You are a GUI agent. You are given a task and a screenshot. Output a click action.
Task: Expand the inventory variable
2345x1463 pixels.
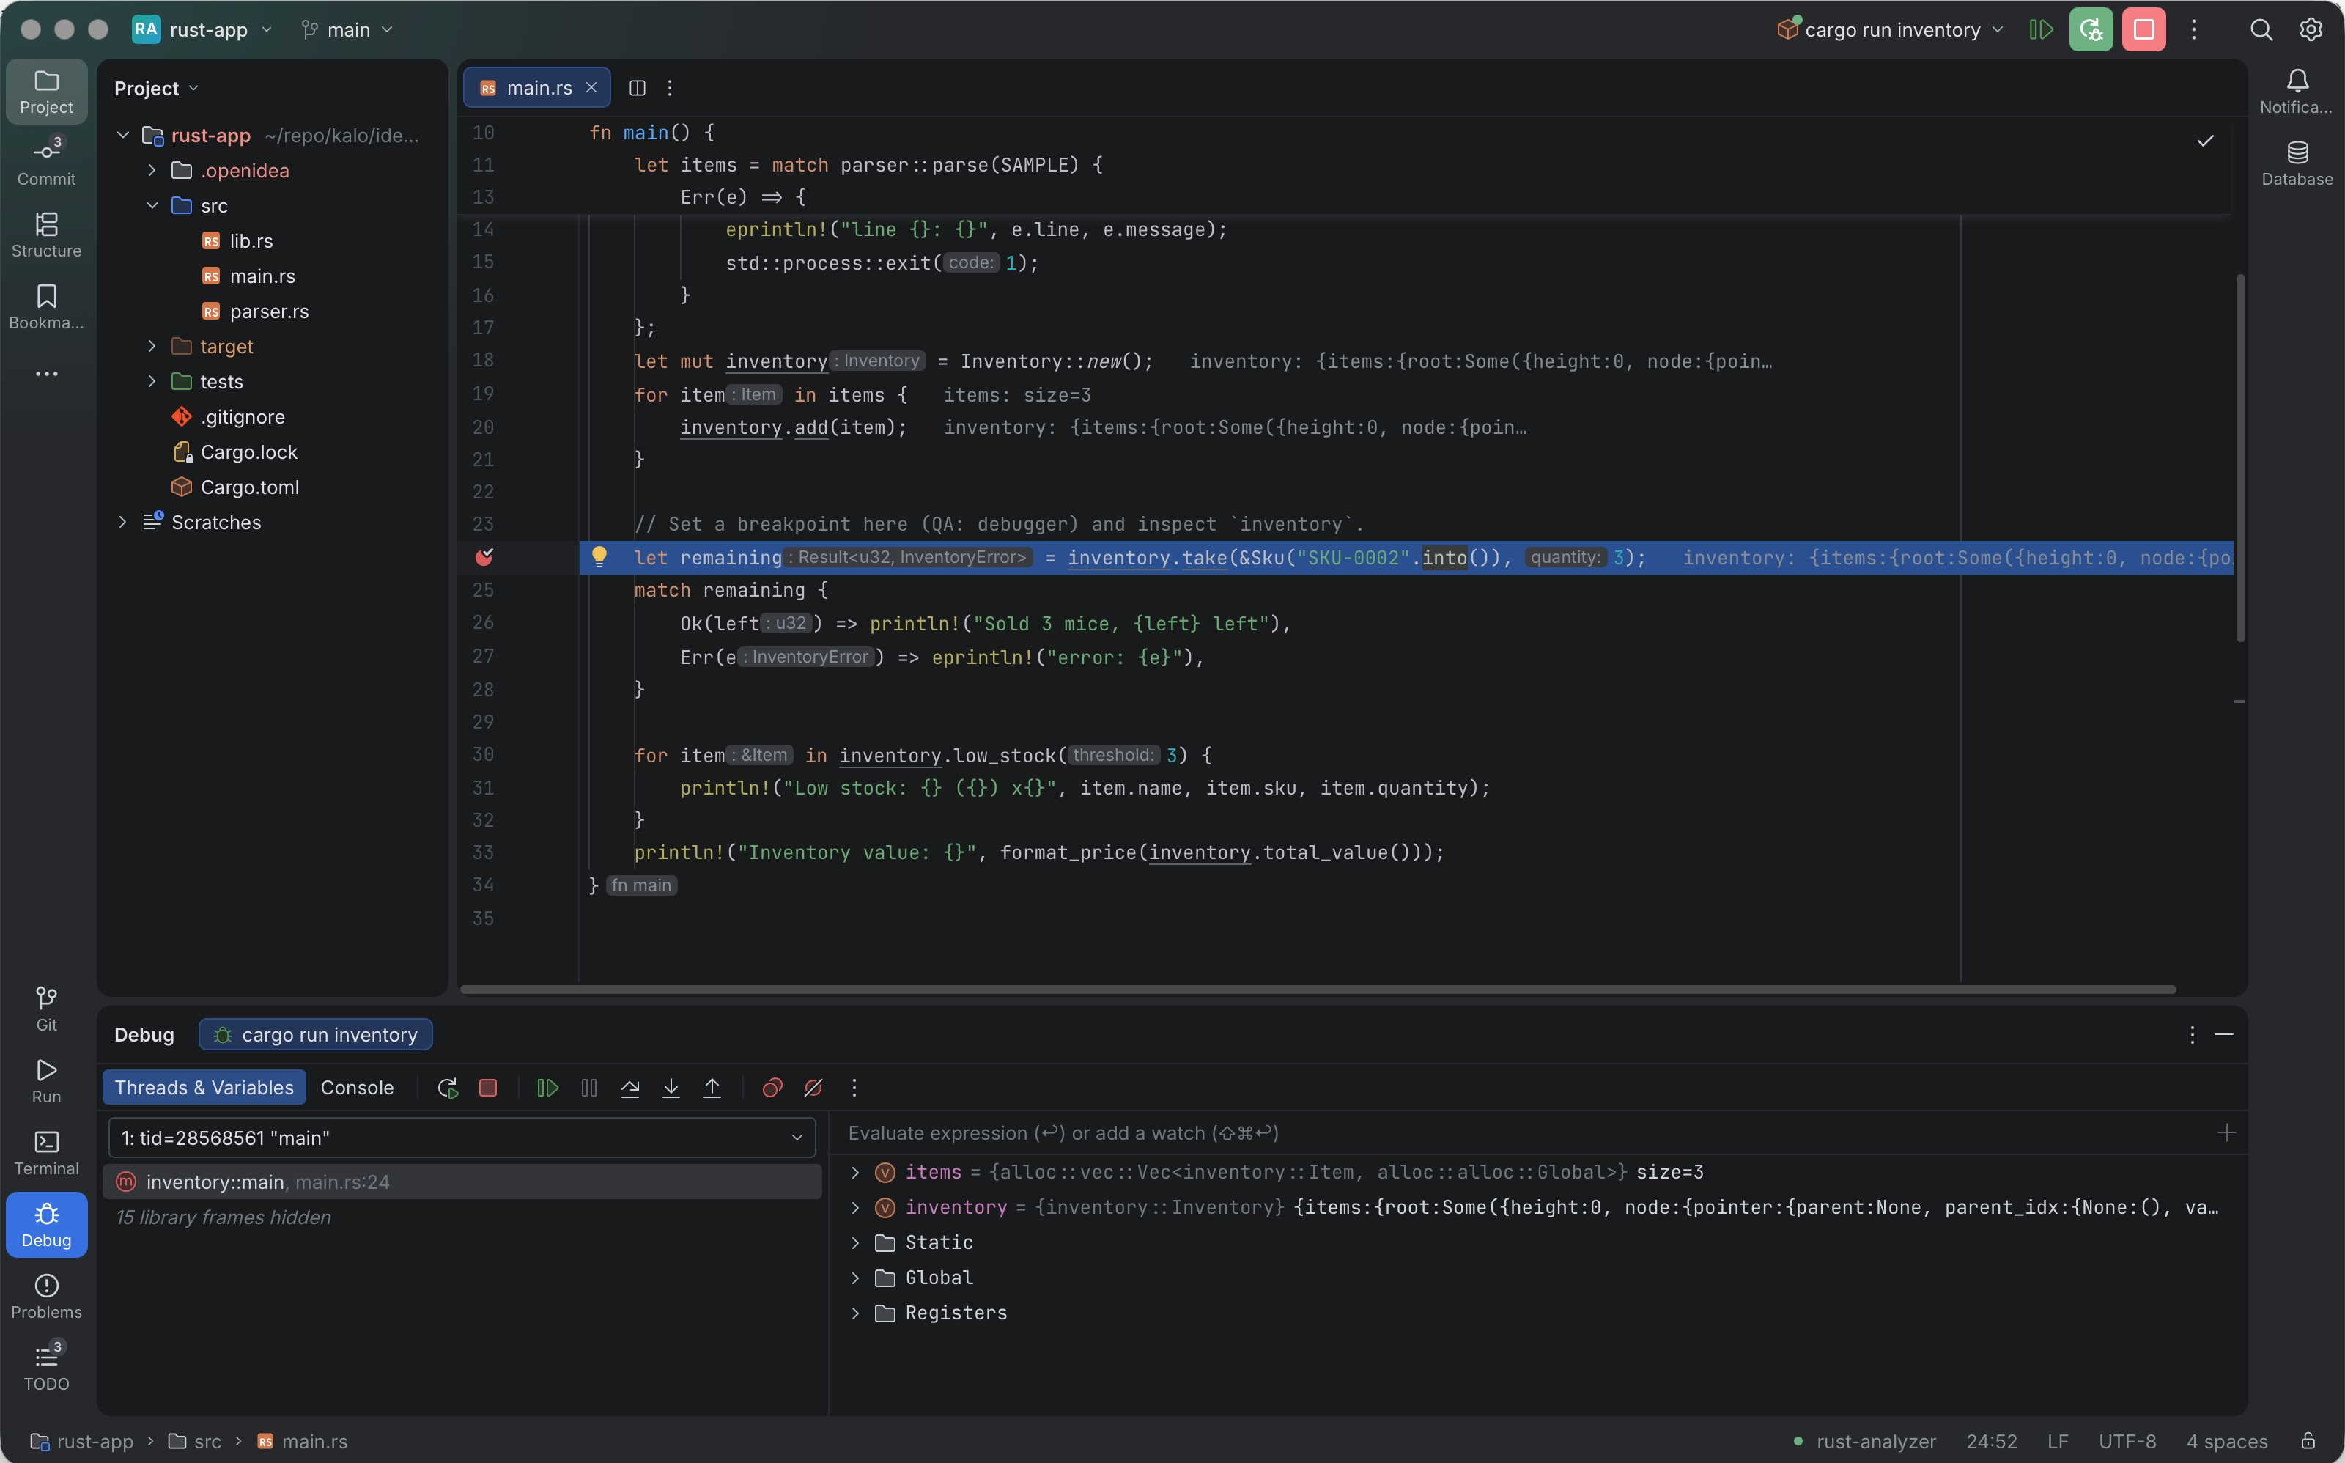855,1206
